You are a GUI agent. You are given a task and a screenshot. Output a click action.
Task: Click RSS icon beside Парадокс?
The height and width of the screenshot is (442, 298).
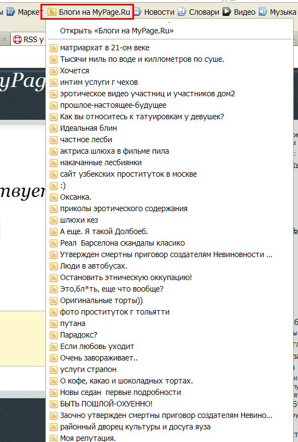(x=54, y=335)
